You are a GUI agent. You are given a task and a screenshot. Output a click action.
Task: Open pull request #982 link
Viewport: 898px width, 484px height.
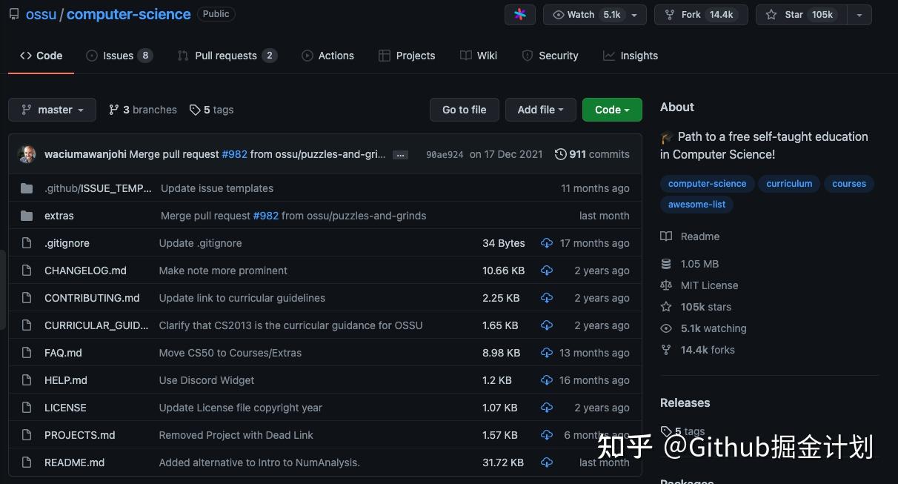[234, 154]
